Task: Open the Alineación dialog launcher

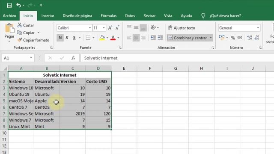Action: 213,47
